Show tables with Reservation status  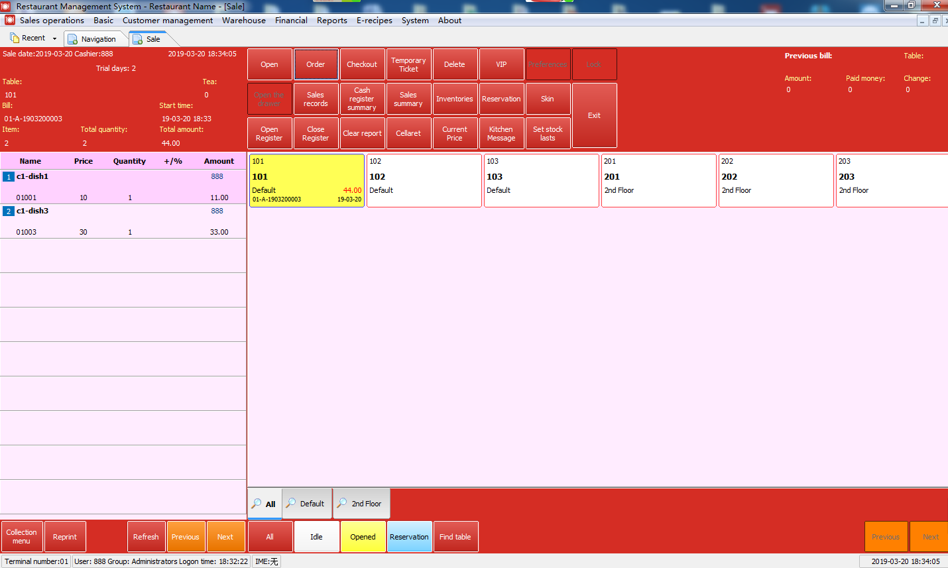tap(409, 537)
